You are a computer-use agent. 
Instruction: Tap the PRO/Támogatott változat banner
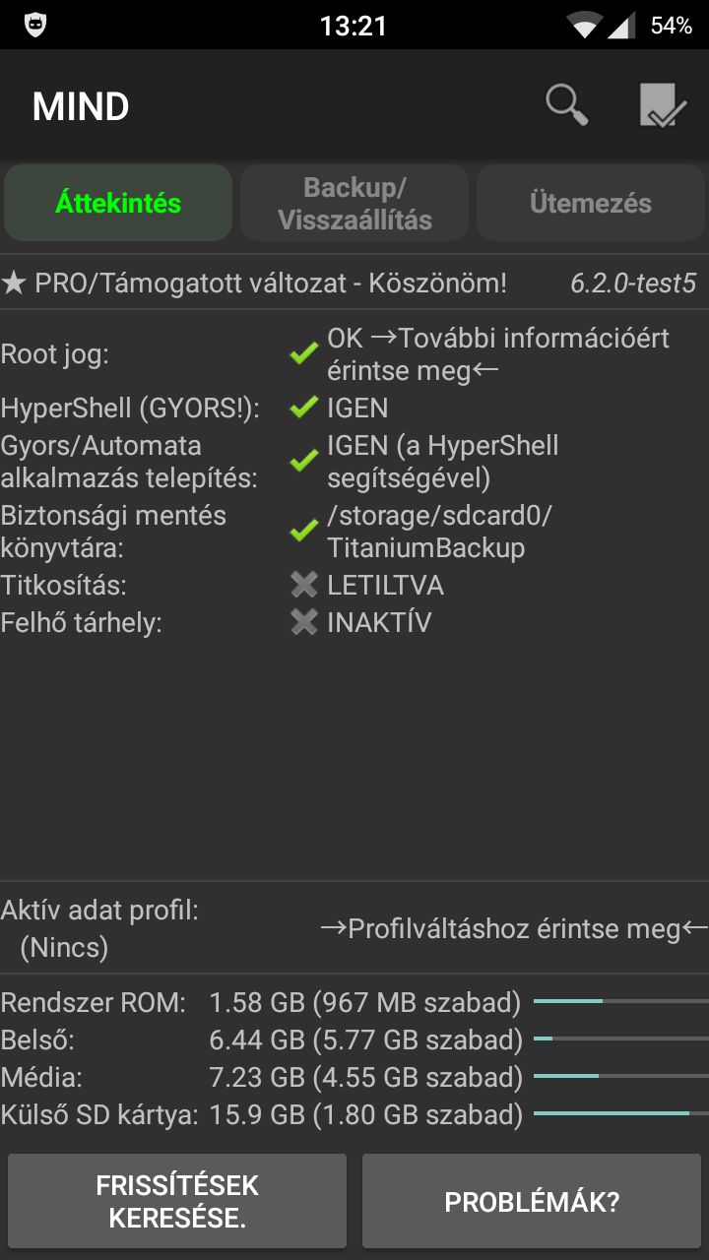click(254, 283)
